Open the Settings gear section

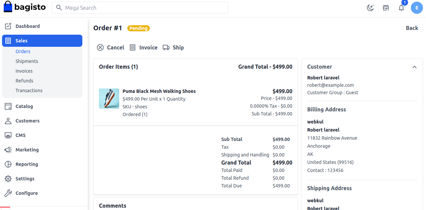click(x=8, y=178)
